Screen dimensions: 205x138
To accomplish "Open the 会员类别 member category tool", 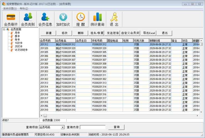I will click(x=28, y=19).
